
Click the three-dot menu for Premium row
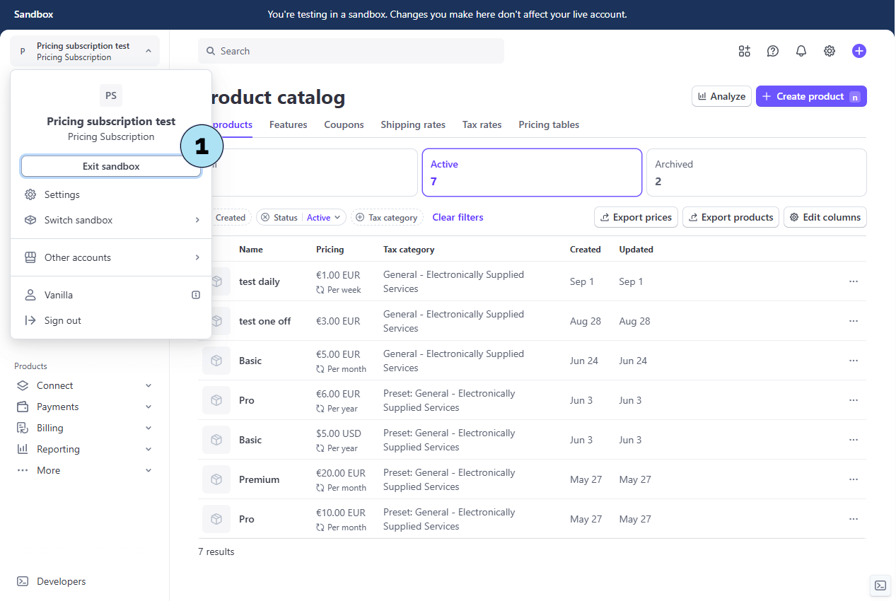pos(853,479)
